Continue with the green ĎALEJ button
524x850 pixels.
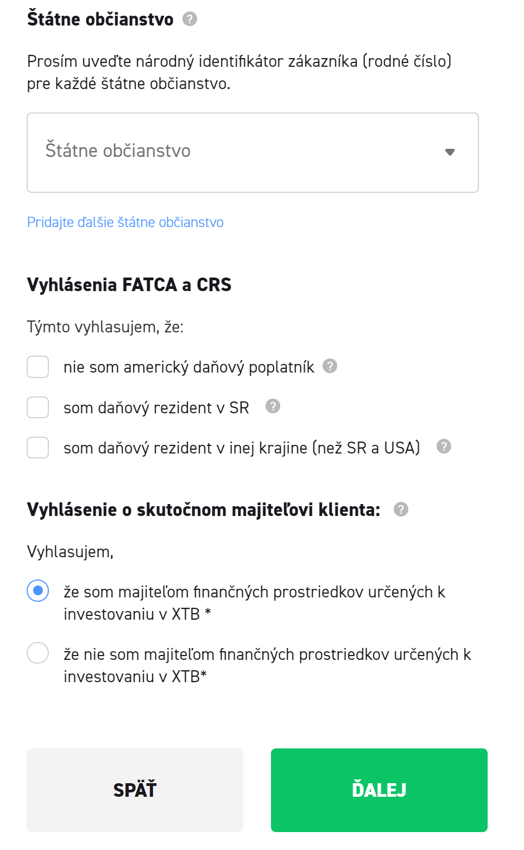pyautogui.click(x=379, y=790)
